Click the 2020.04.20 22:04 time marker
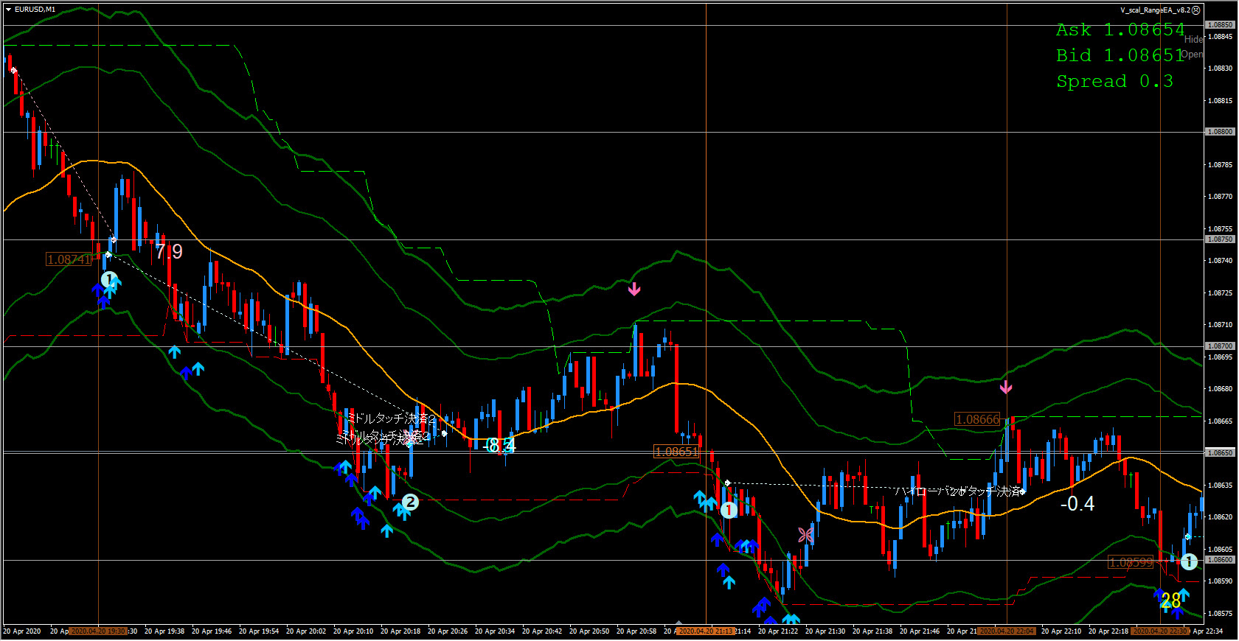 click(1007, 631)
